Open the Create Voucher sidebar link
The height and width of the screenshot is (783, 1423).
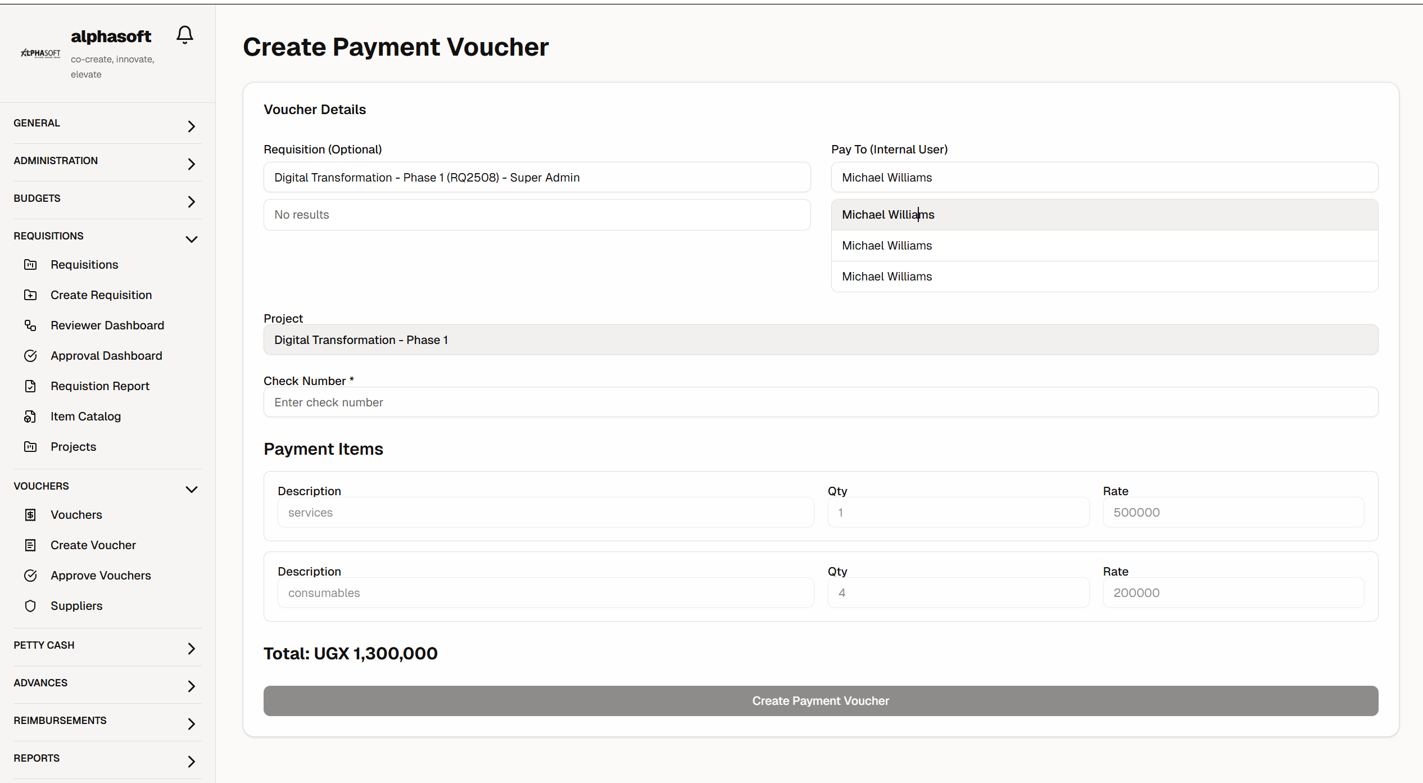coord(93,545)
